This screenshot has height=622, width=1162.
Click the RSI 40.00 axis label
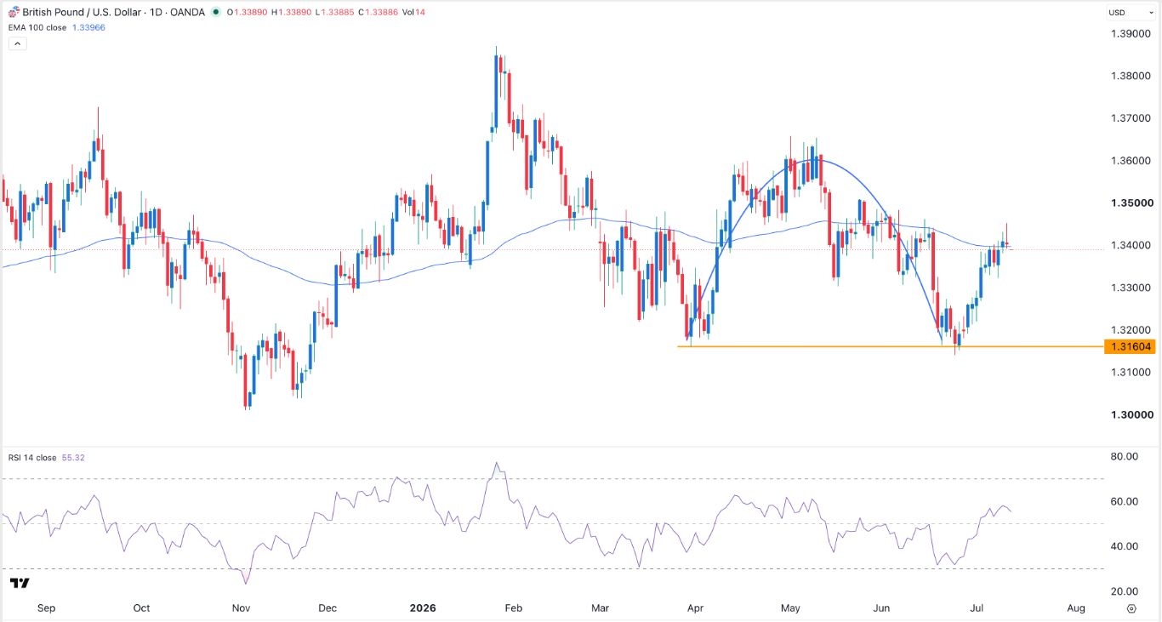[x=1125, y=547]
